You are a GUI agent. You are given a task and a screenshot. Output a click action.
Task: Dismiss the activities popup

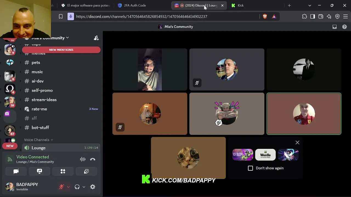click(x=298, y=143)
